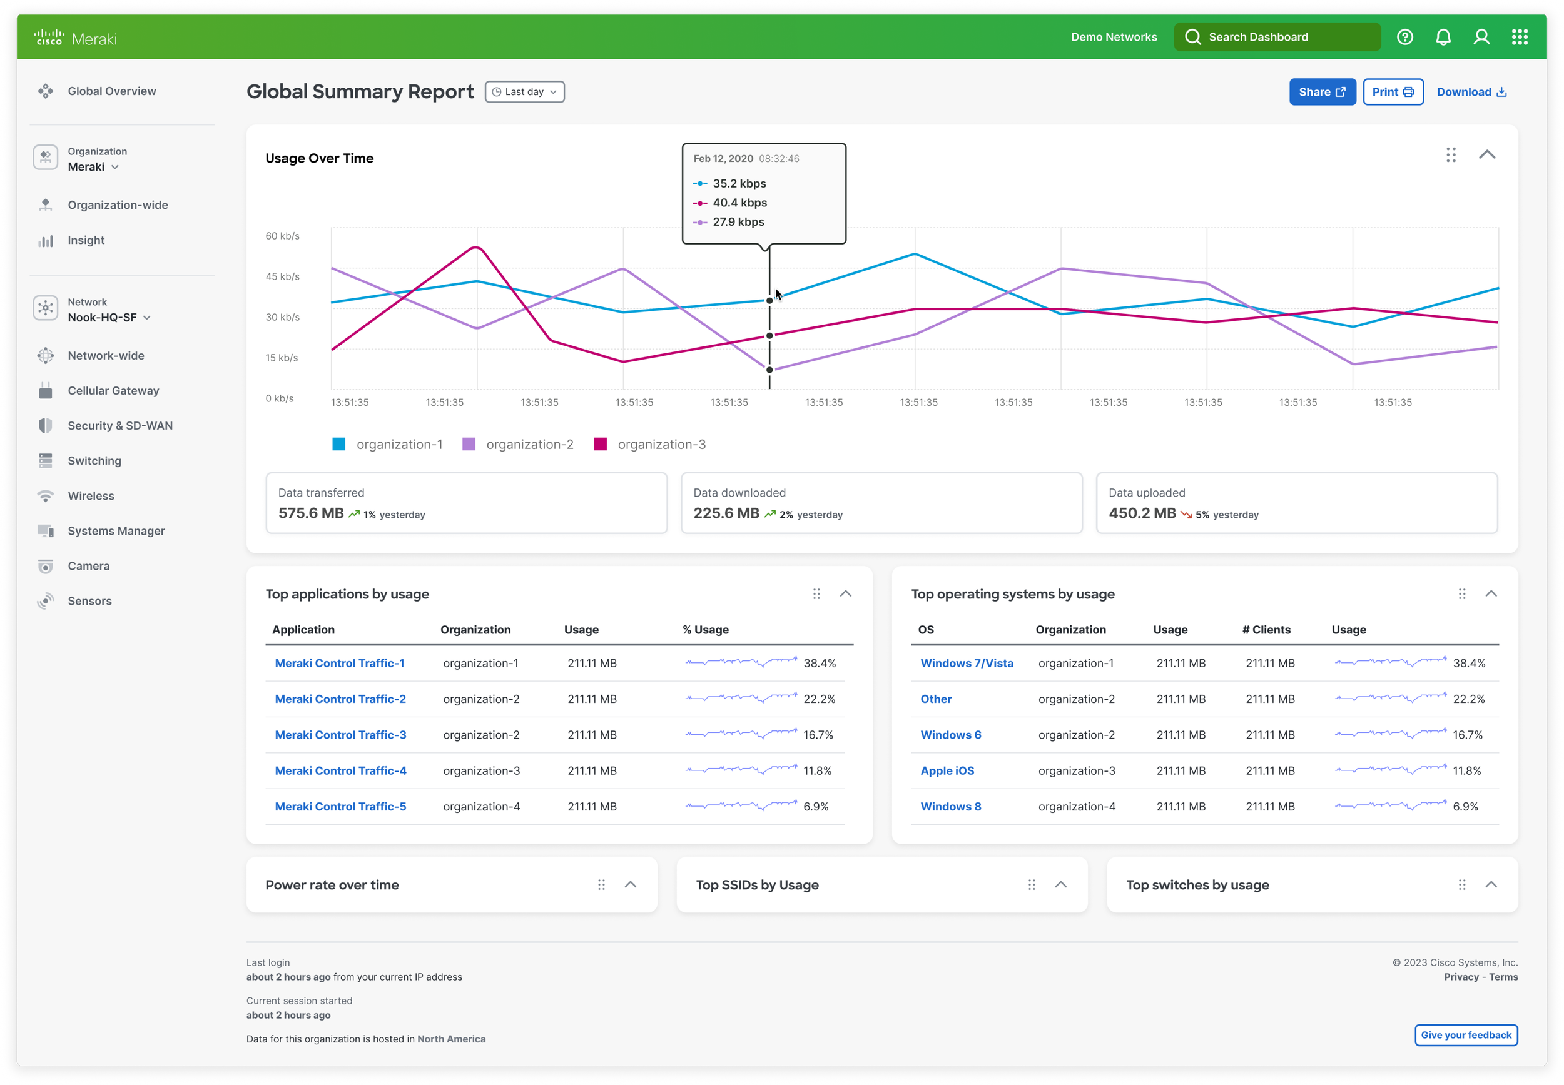The width and height of the screenshot is (1564, 1085).
Task: Open the Last day time range dropdown
Action: [524, 92]
